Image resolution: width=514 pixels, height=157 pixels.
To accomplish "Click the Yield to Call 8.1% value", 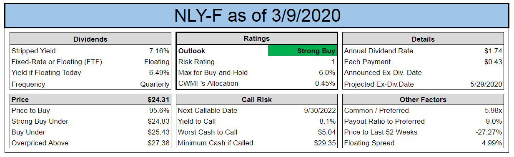I will click(326, 121).
